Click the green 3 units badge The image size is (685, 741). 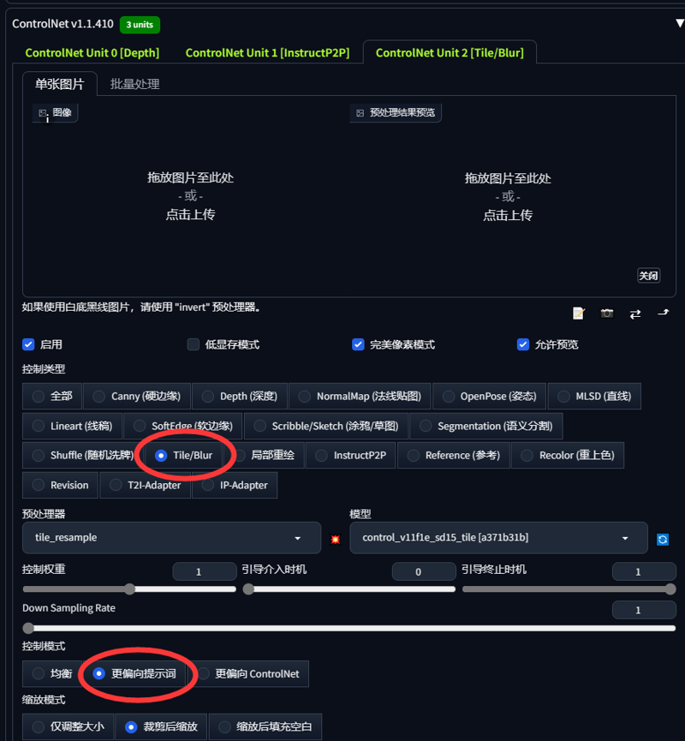[140, 25]
